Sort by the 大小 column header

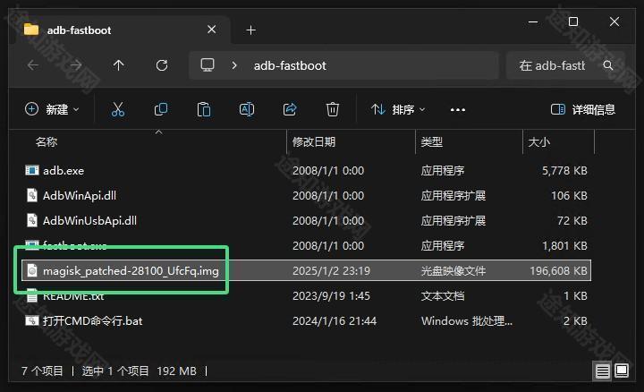point(538,142)
